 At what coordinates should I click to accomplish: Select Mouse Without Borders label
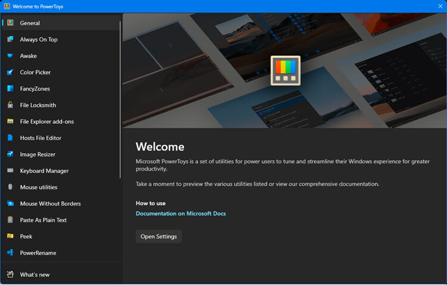(x=50, y=203)
